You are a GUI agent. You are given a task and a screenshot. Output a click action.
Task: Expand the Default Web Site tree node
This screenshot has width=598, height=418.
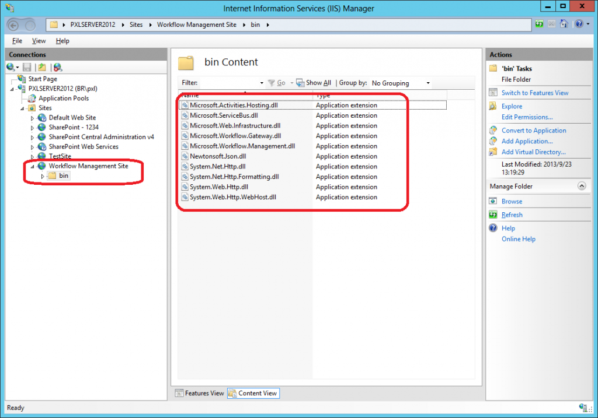coord(33,117)
